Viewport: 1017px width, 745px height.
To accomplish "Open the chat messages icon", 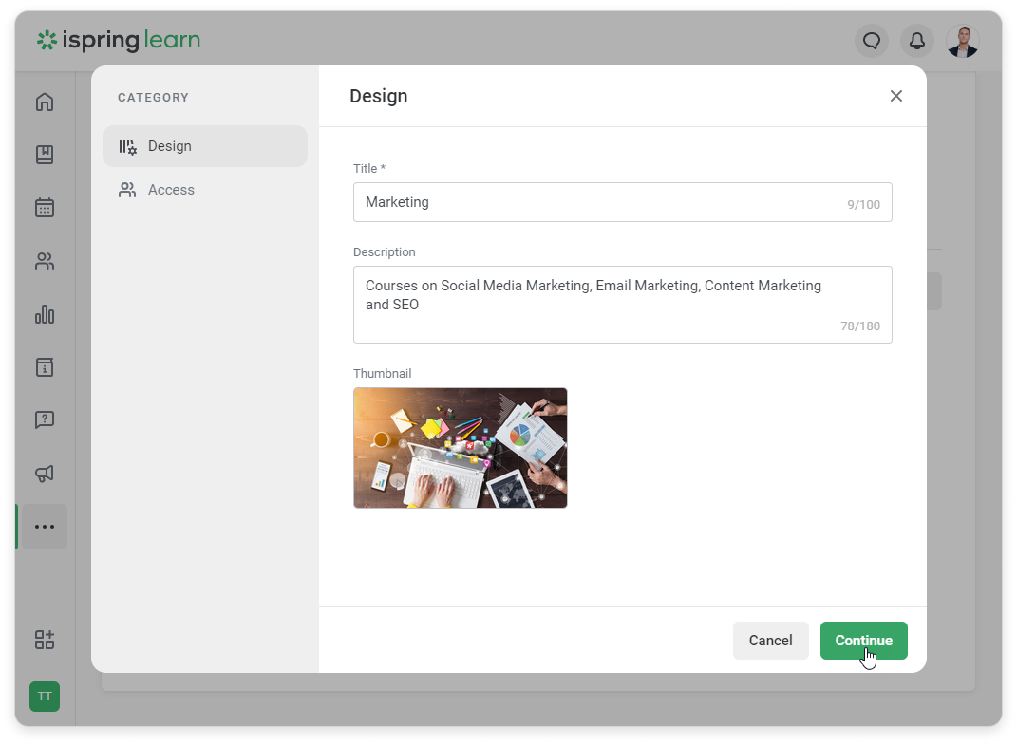I will (872, 41).
